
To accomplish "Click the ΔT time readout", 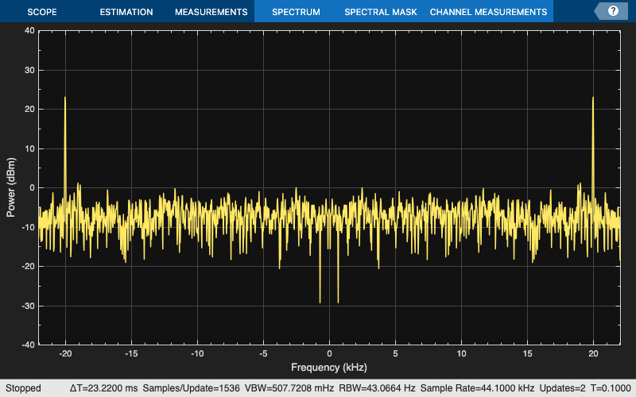I will (103, 389).
